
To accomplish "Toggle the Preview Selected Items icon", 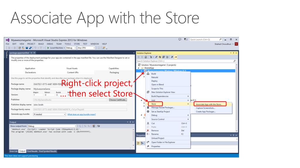I will coord(176,57).
